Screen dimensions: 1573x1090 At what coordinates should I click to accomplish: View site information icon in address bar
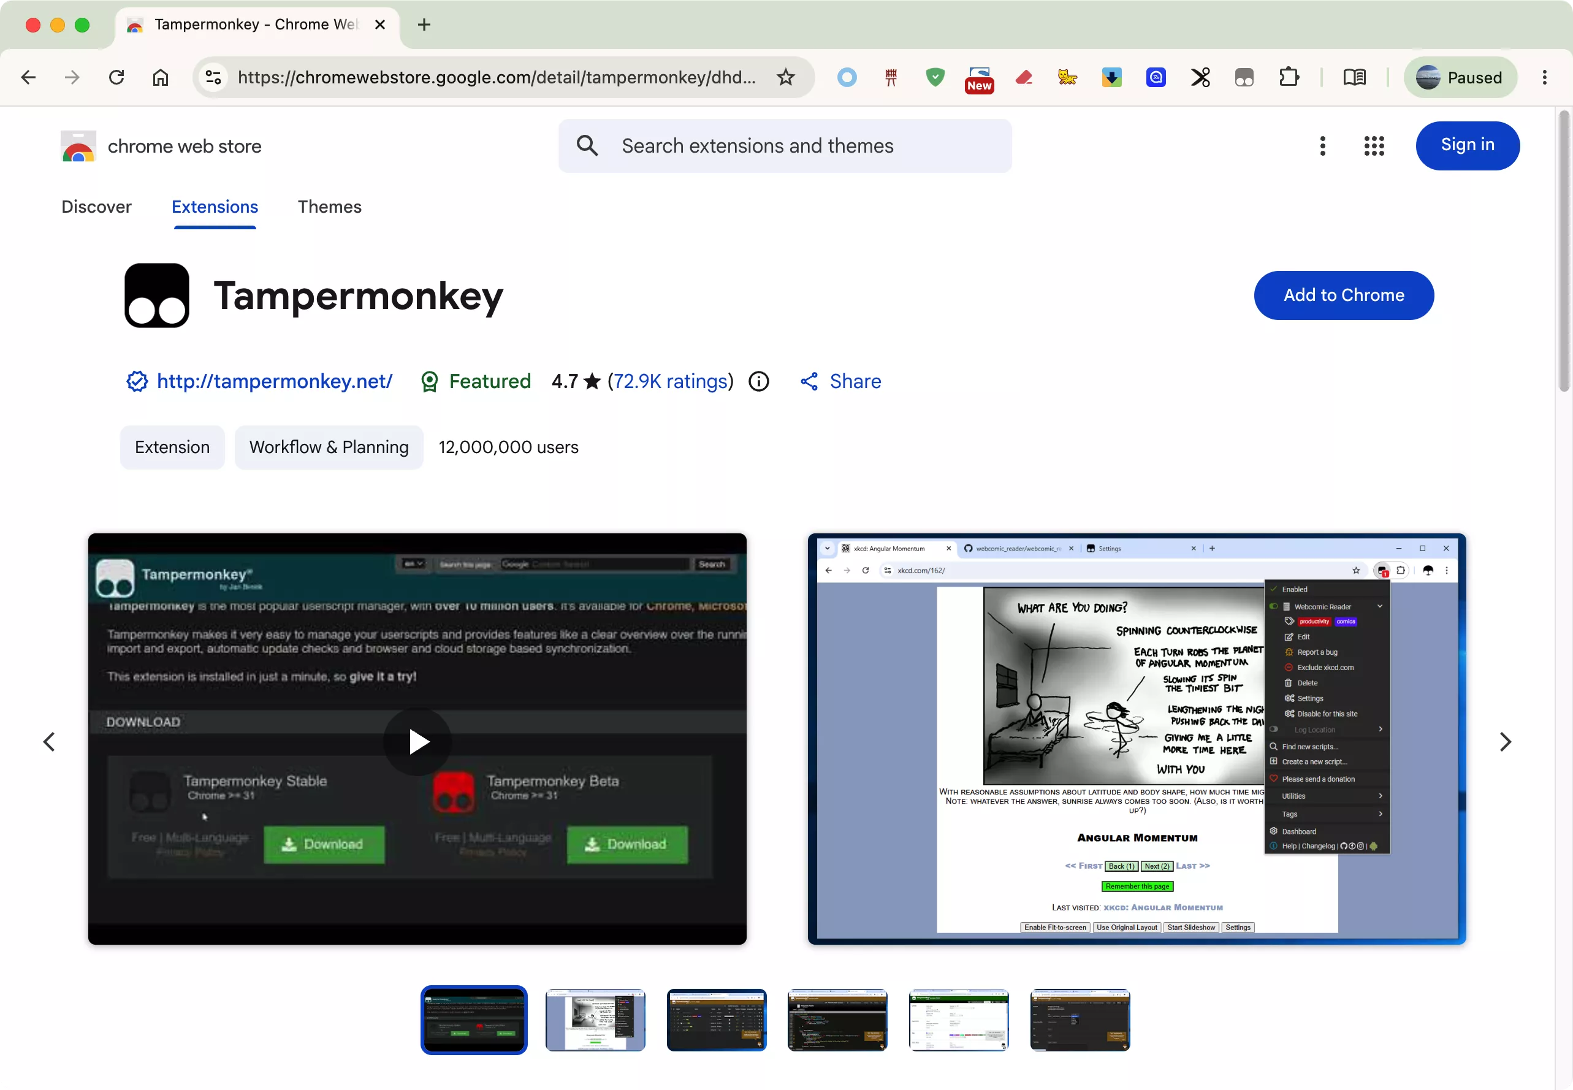point(214,77)
